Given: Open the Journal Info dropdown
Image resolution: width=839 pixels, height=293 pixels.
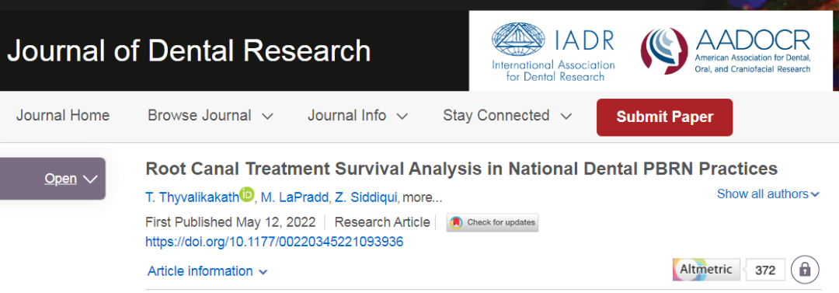Looking at the screenshot, I should [357, 116].
